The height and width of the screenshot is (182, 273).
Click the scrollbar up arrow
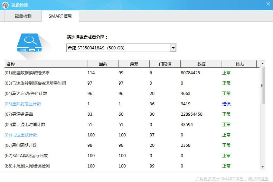(x=263, y=64)
